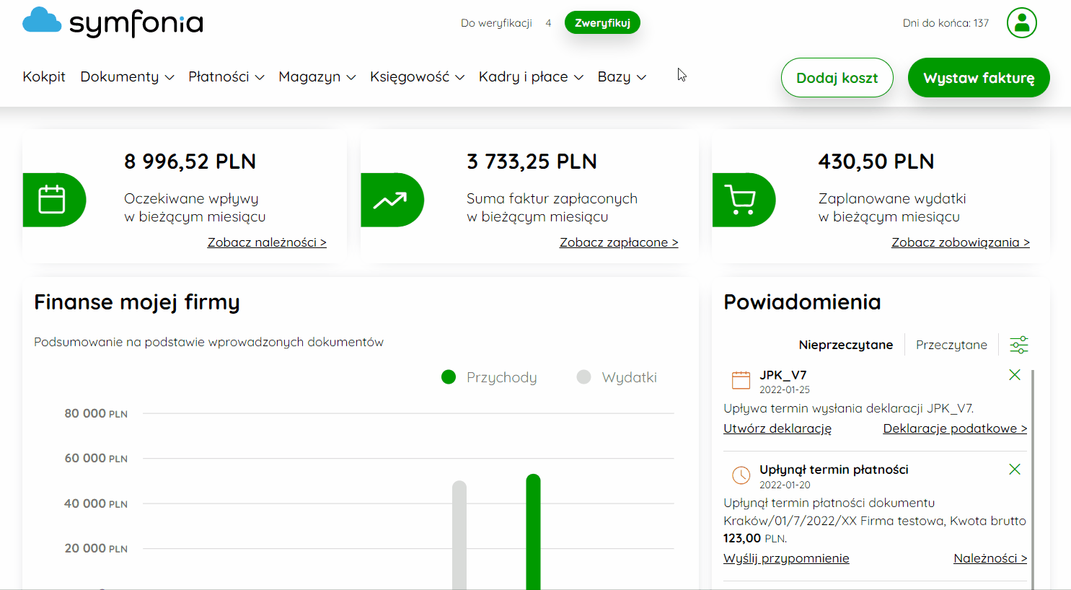Click the green trending arrow icon
This screenshot has height=590, width=1071.
392,200
